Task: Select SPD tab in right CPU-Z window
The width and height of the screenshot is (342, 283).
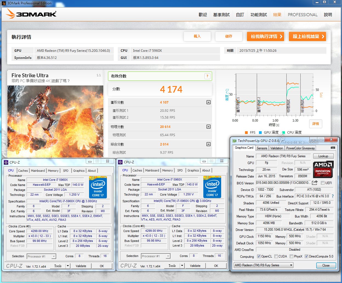Action: (180, 170)
